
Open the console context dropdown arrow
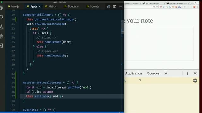140,80
